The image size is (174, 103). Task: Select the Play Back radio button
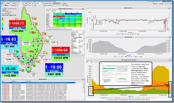coord(61,3)
